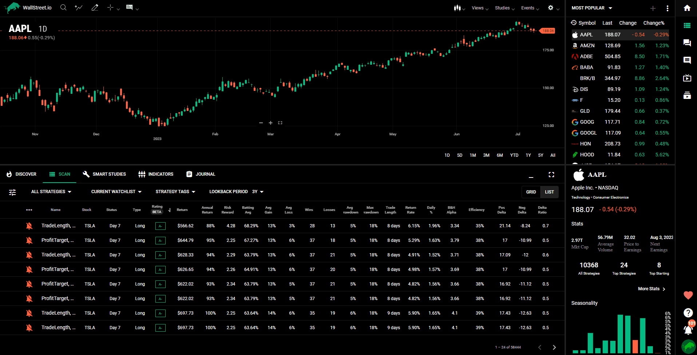
Task: Toggle alert bell for $644.79 return row
Action: pos(29,240)
